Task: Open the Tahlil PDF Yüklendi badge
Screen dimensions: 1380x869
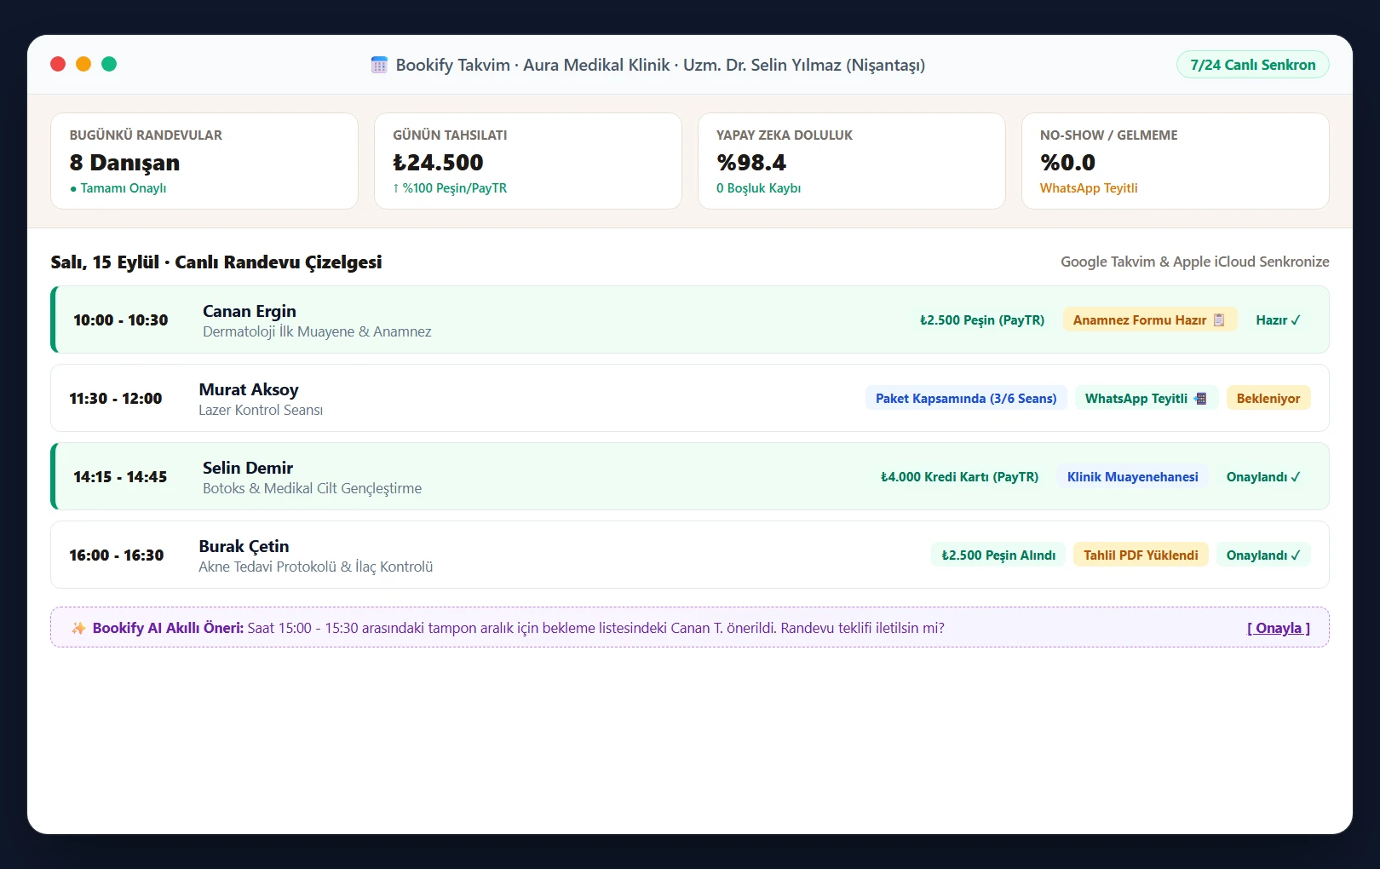Action: (x=1141, y=555)
